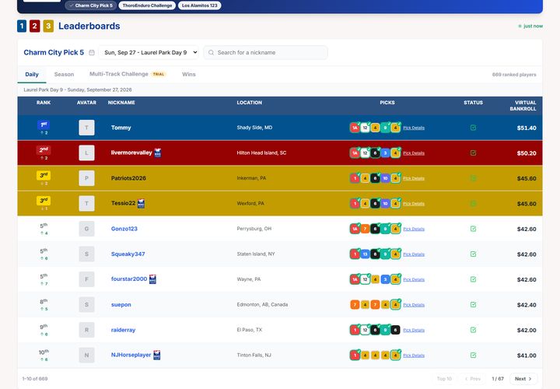The width and height of the screenshot is (560, 389).
Task: Open Pick Details for fourstar2000
Action: point(414,280)
